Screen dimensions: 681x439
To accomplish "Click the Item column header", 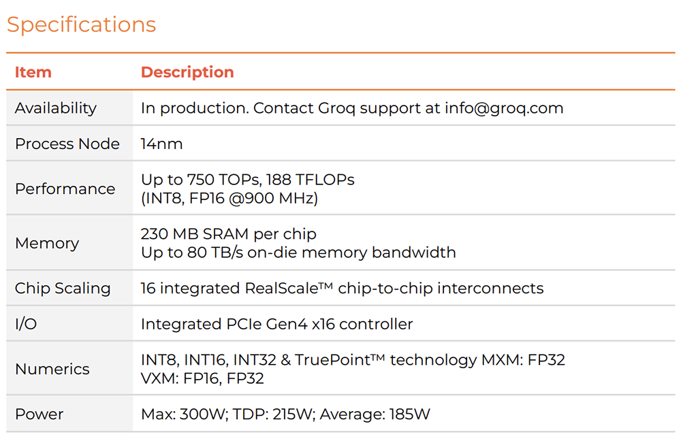I will pos(33,72).
